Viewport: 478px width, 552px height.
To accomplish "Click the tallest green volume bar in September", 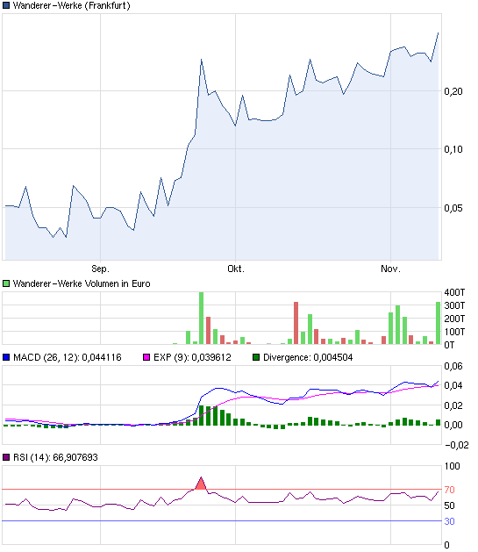I will pos(201,319).
